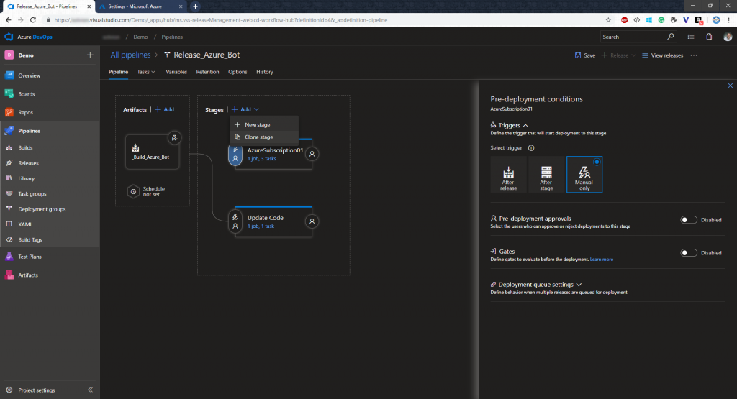The image size is (737, 399).
Task: Focus the Search field
Action: point(639,37)
